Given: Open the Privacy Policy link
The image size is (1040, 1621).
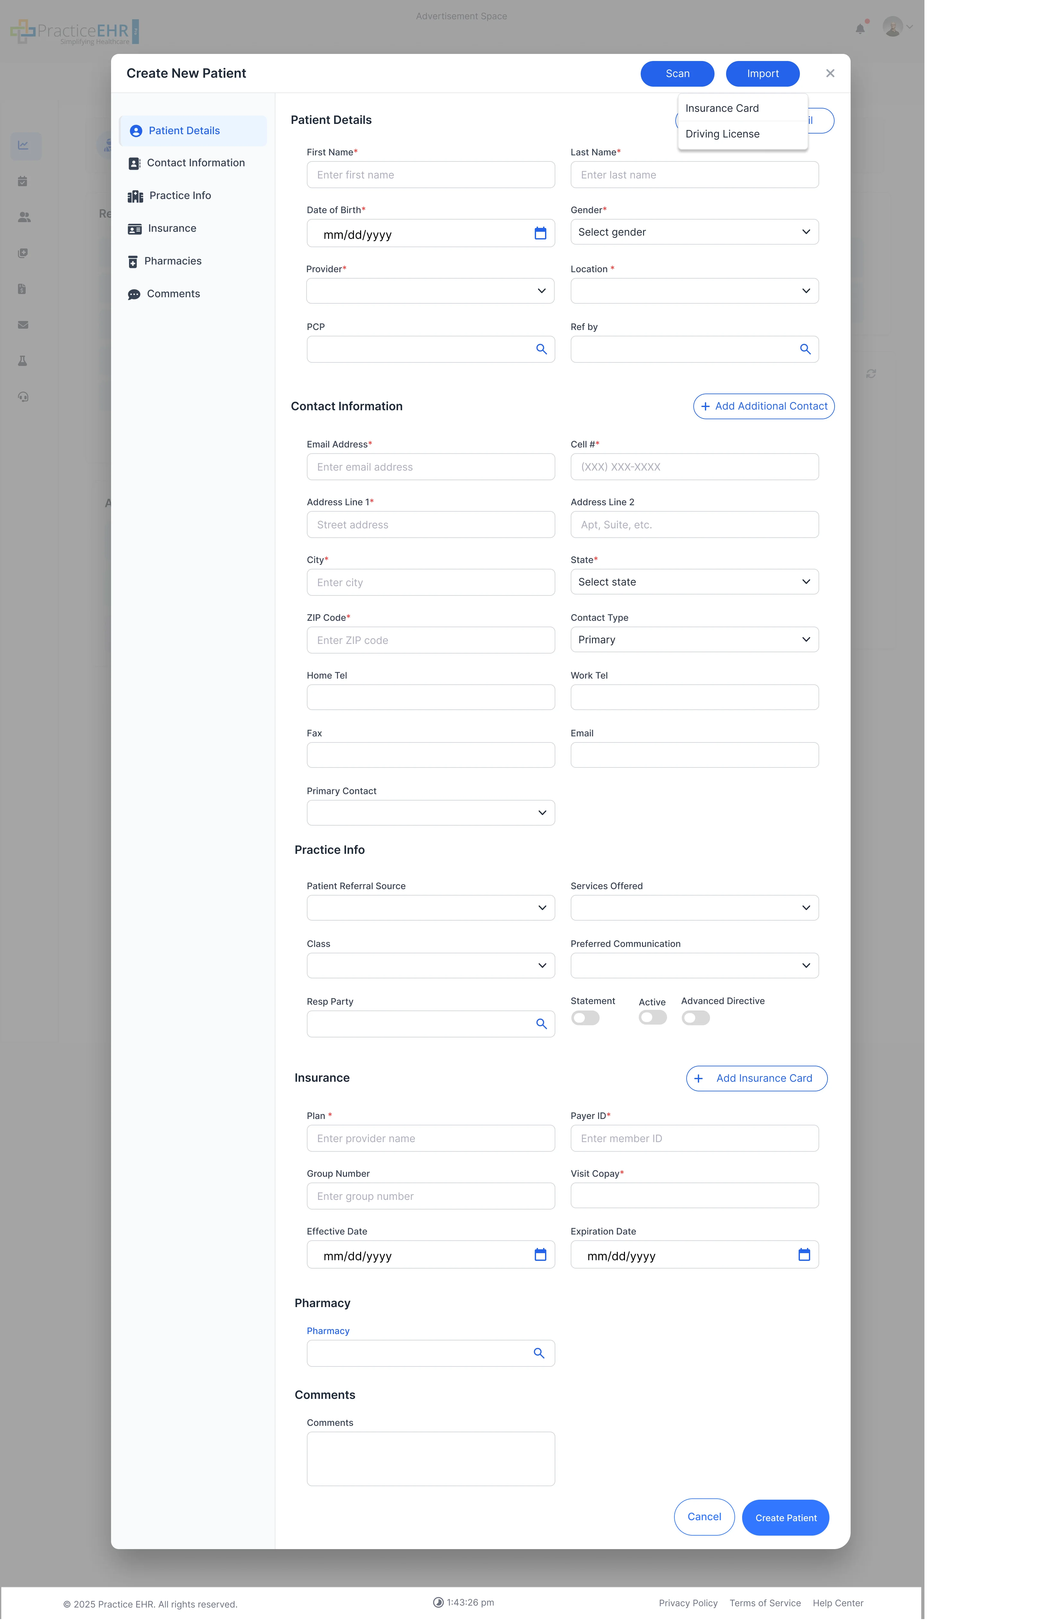Looking at the screenshot, I should 688,1603.
